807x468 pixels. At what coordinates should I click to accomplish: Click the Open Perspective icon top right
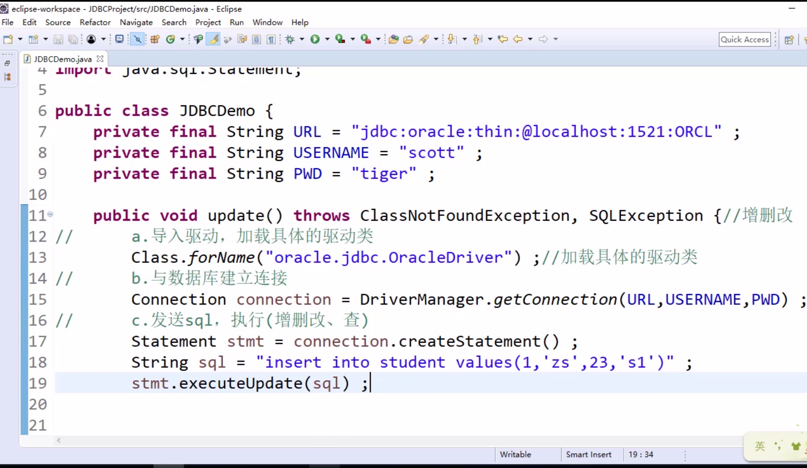click(789, 39)
